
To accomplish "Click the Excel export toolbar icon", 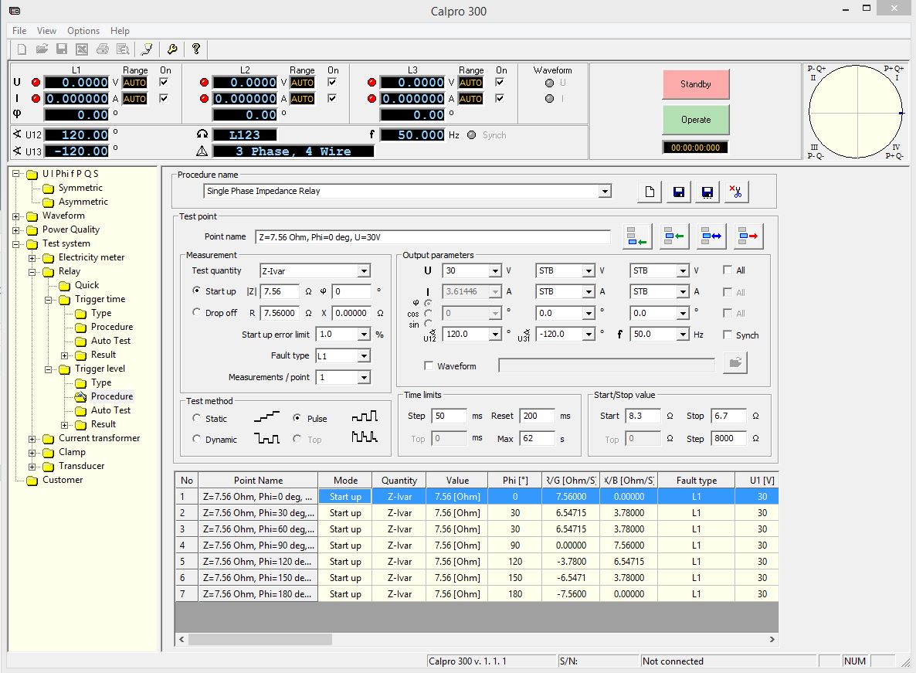I will [x=82, y=49].
